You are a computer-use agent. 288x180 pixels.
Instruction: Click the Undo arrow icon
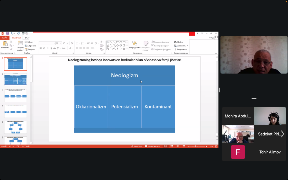[12, 33]
